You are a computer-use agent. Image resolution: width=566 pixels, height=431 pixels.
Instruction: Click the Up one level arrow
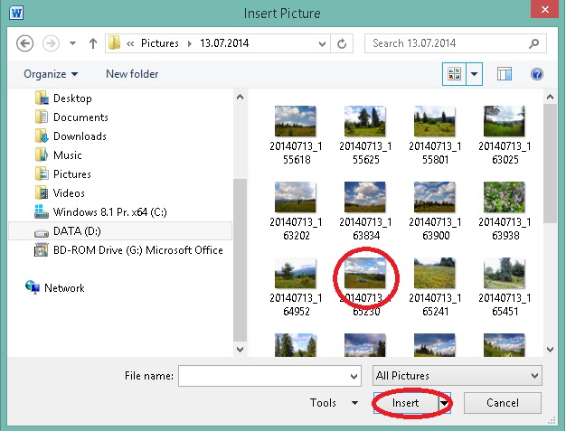(93, 43)
